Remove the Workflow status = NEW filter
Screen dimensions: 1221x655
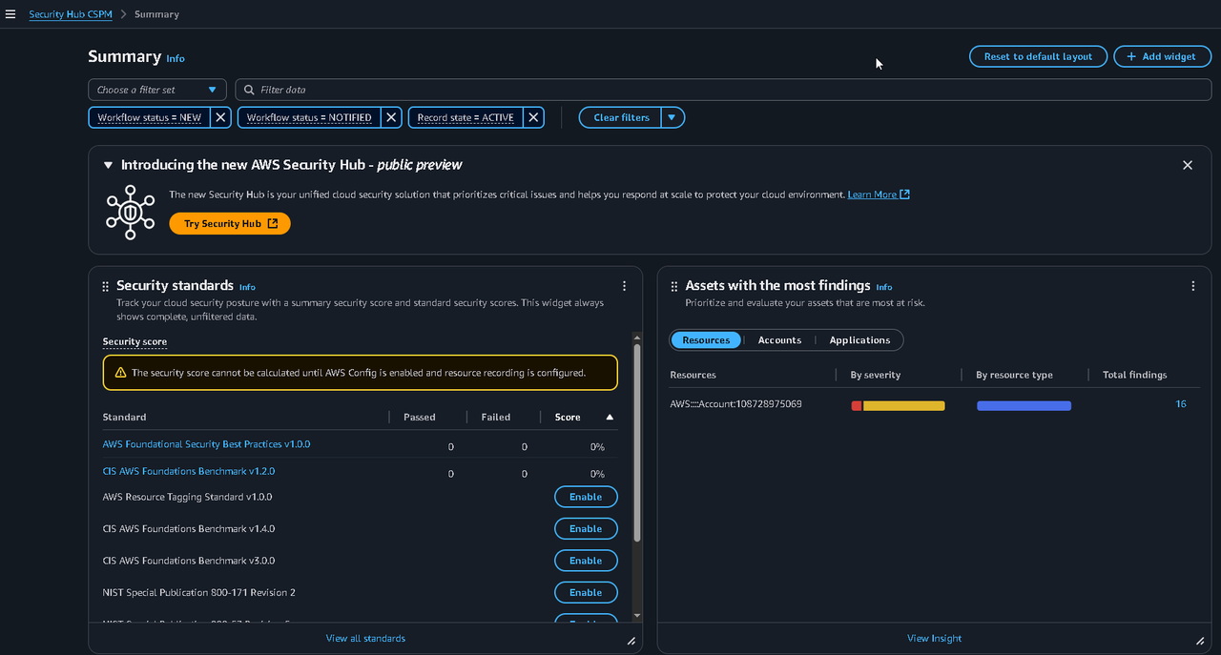(220, 117)
